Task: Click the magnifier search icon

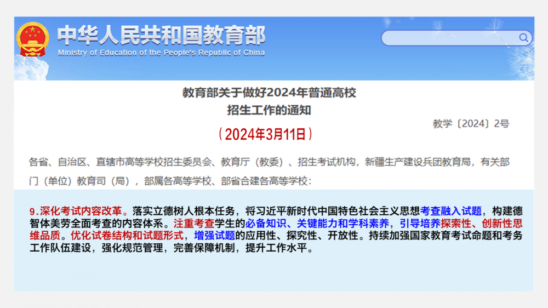Action: click(x=524, y=38)
